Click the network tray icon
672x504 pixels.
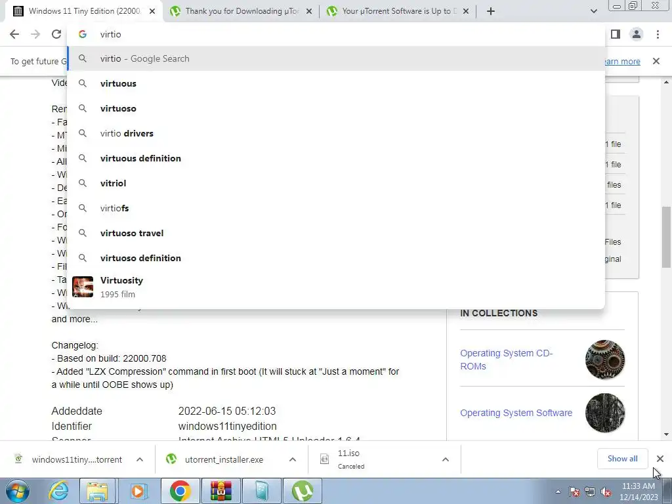[590, 492]
